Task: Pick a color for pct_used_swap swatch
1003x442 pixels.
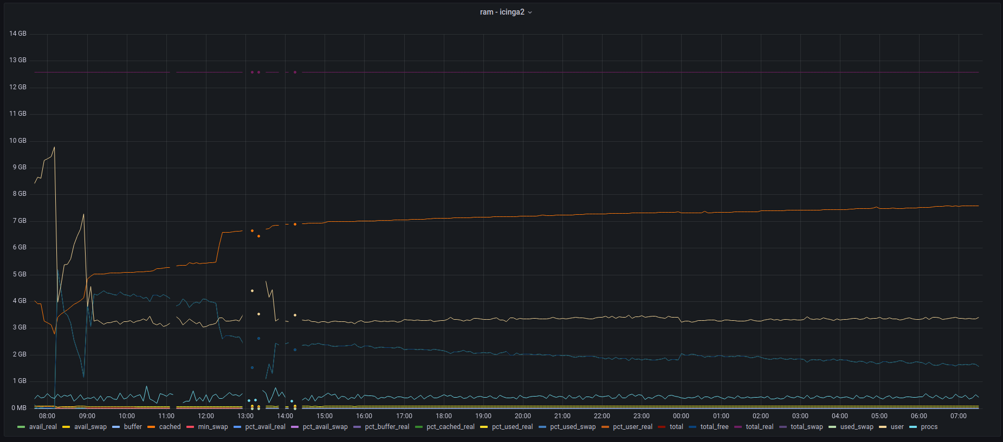Action: point(542,427)
